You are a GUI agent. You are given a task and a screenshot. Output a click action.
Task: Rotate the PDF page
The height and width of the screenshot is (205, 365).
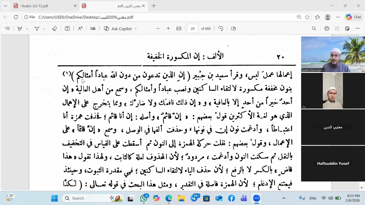coord(221,28)
